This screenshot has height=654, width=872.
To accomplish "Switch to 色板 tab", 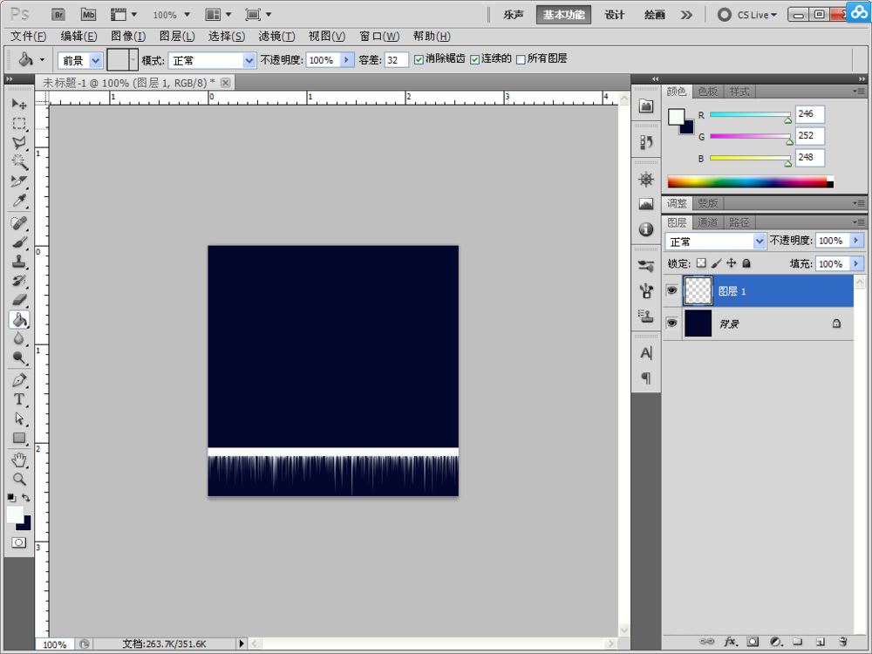I will 707,92.
